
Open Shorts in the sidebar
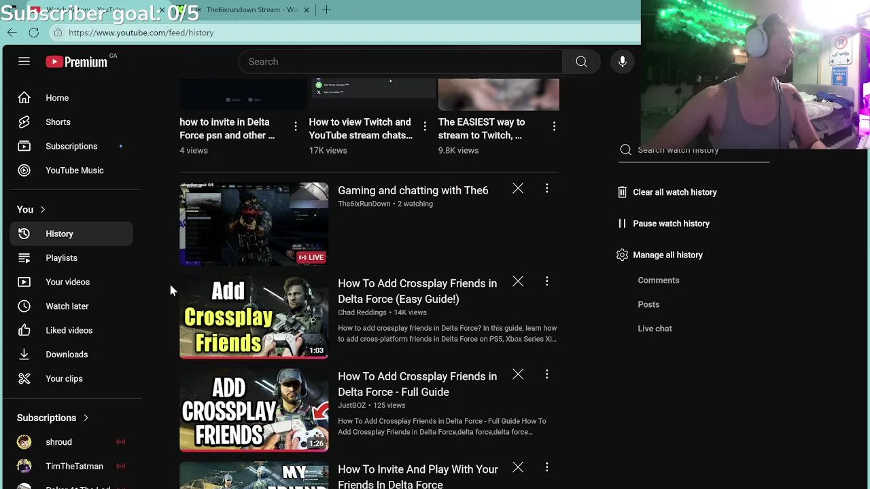click(71, 122)
